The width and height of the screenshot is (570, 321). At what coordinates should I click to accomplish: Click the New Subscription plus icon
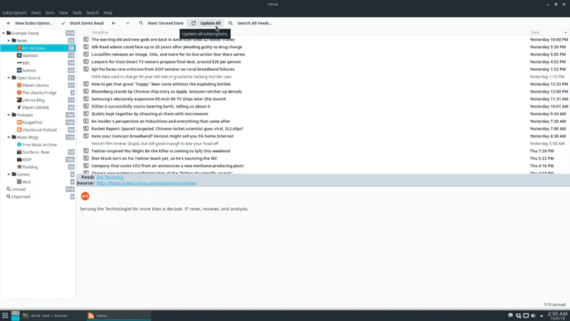(8, 24)
